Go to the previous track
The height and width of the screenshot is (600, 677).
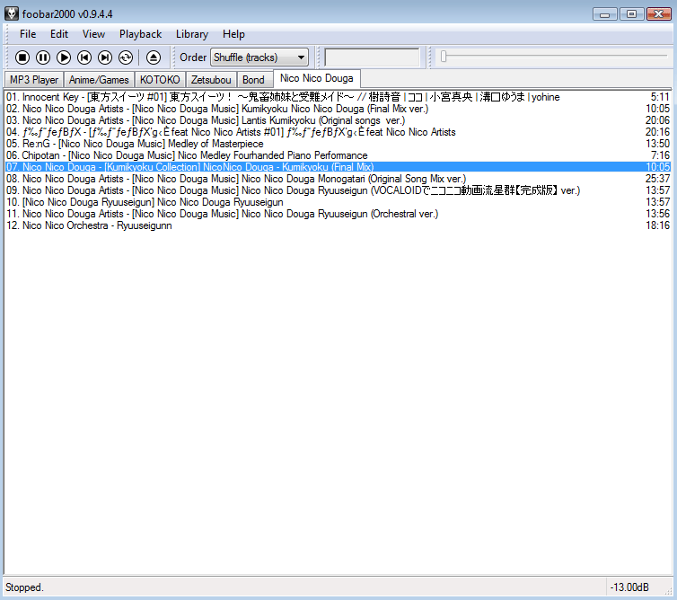click(84, 57)
